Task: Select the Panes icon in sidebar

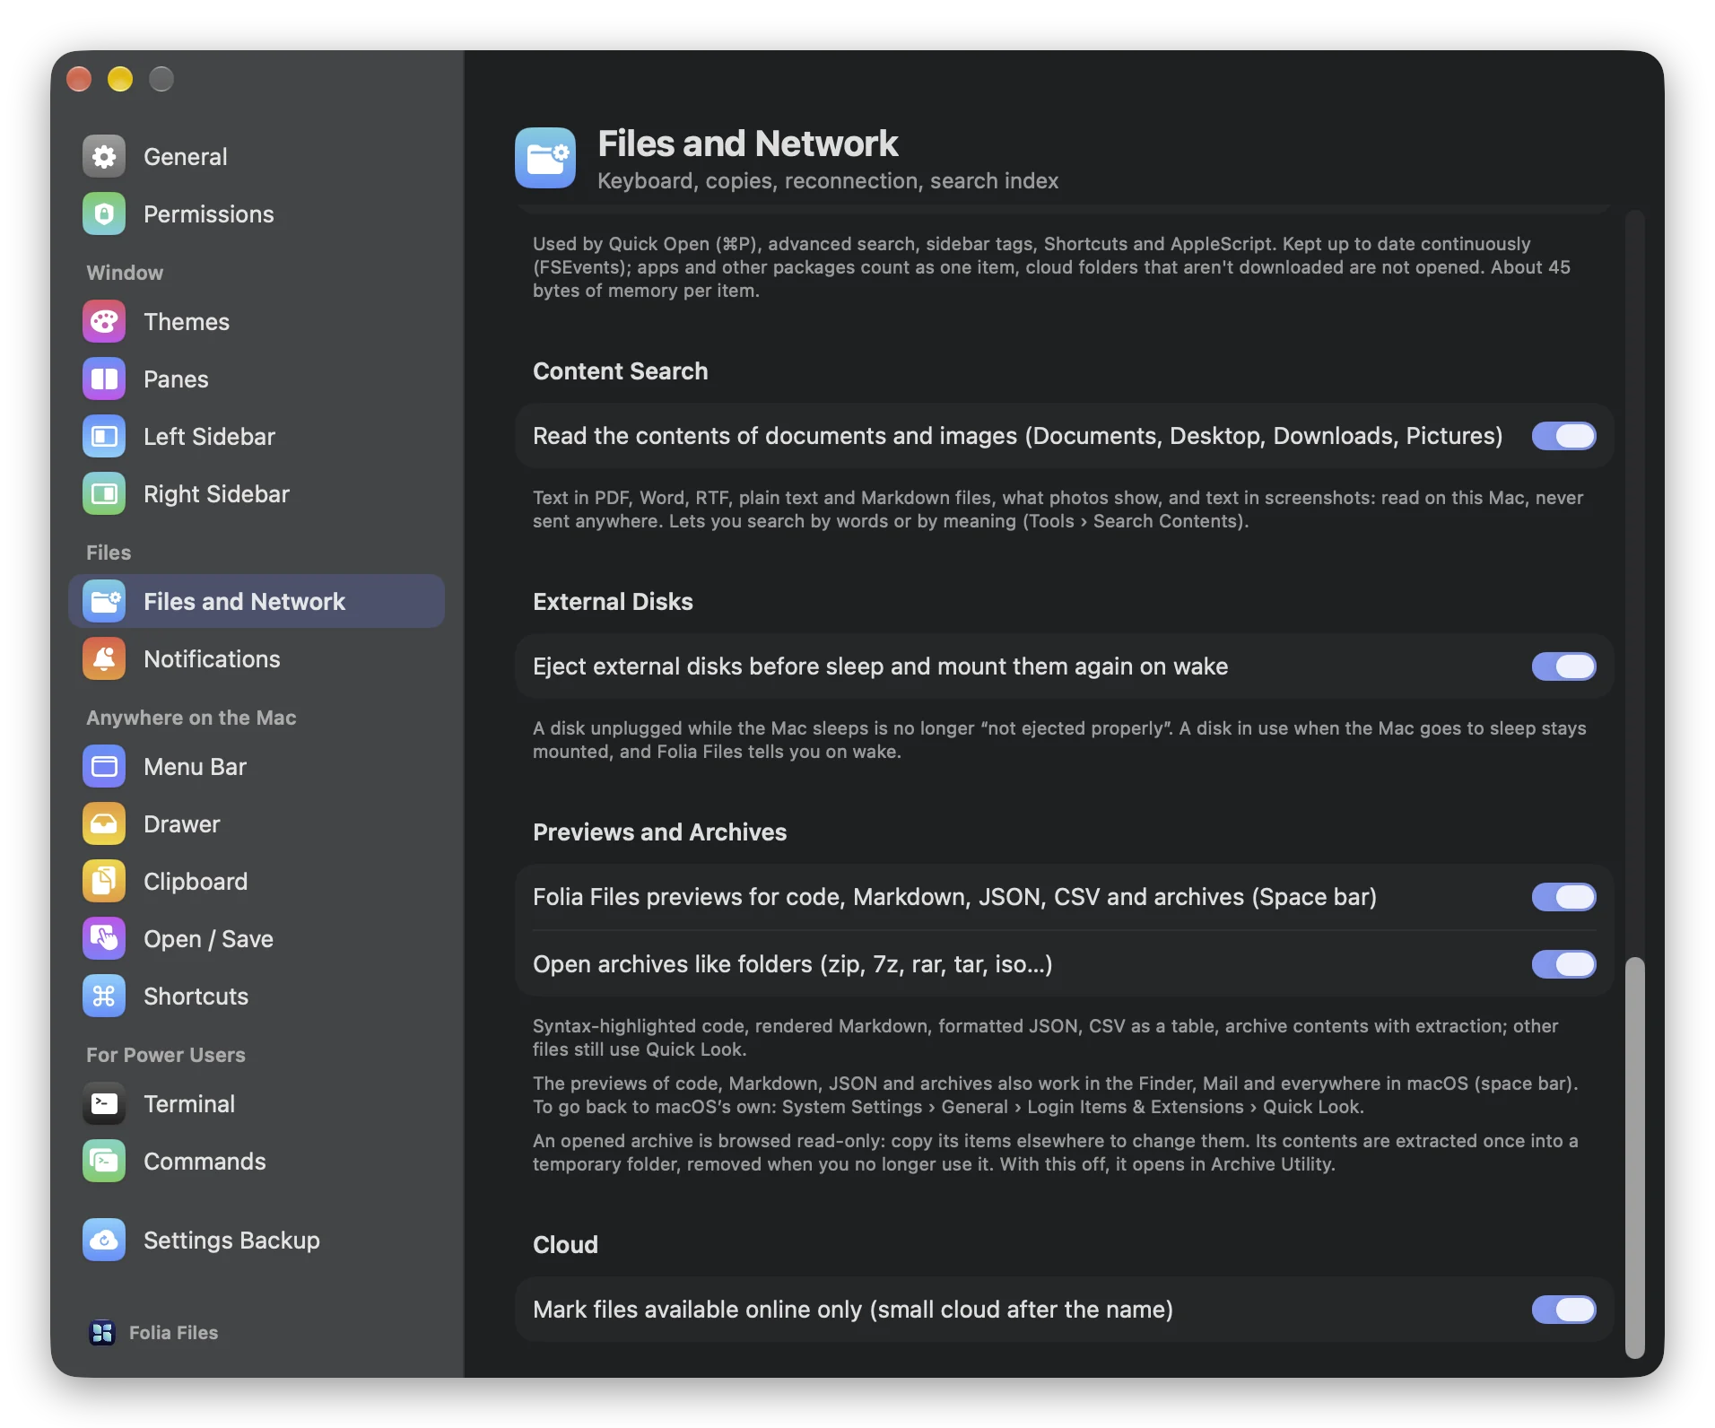Action: pos(104,379)
